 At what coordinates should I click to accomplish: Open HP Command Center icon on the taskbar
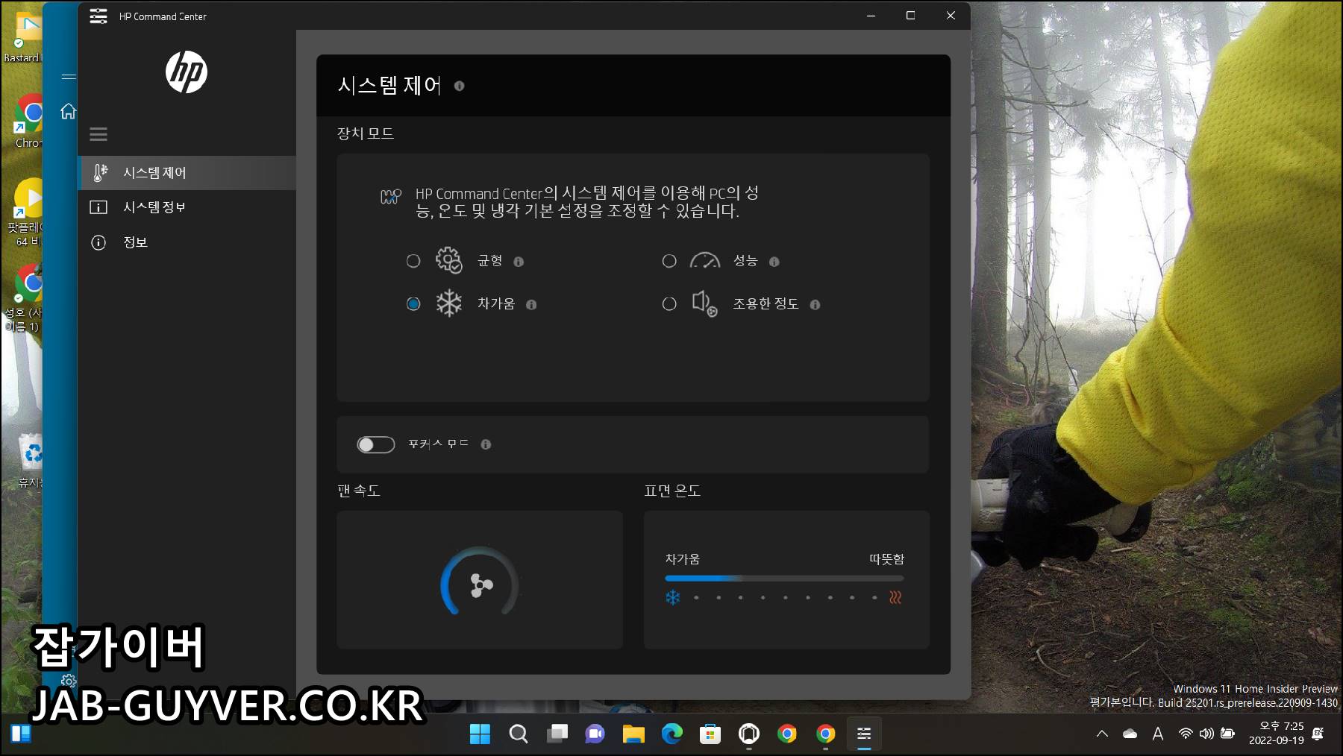tap(863, 734)
